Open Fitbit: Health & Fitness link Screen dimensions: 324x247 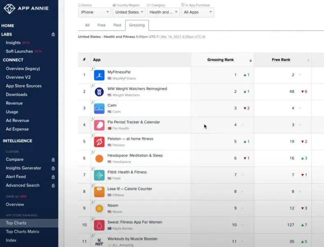(x=127, y=172)
